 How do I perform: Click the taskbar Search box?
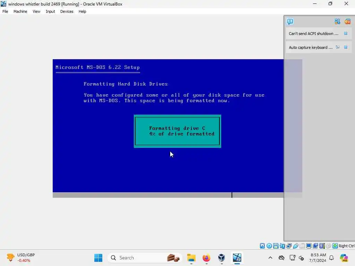coord(145,258)
